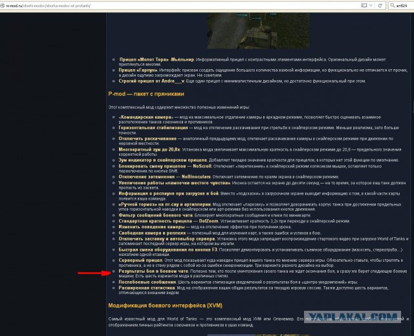
Task: Select heading "P-mod — пакет с пряниками"
Action: tap(146, 94)
